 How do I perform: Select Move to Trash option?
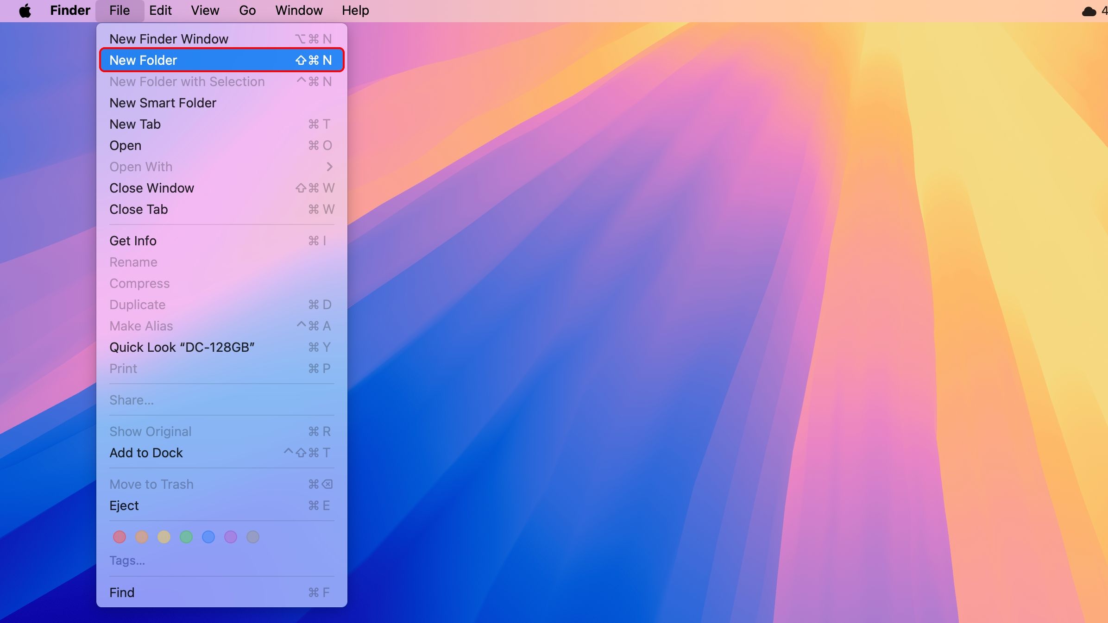click(x=151, y=484)
